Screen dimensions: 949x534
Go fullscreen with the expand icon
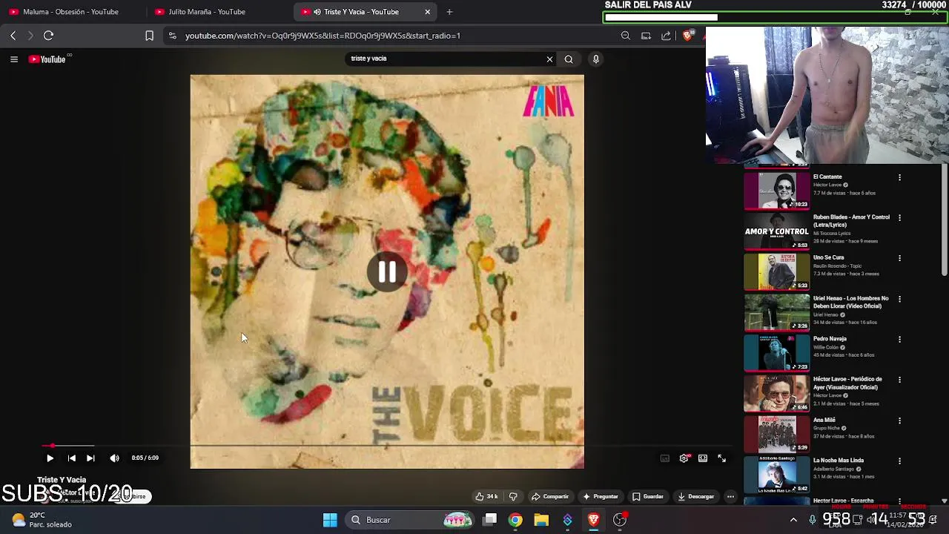pos(721,458)
